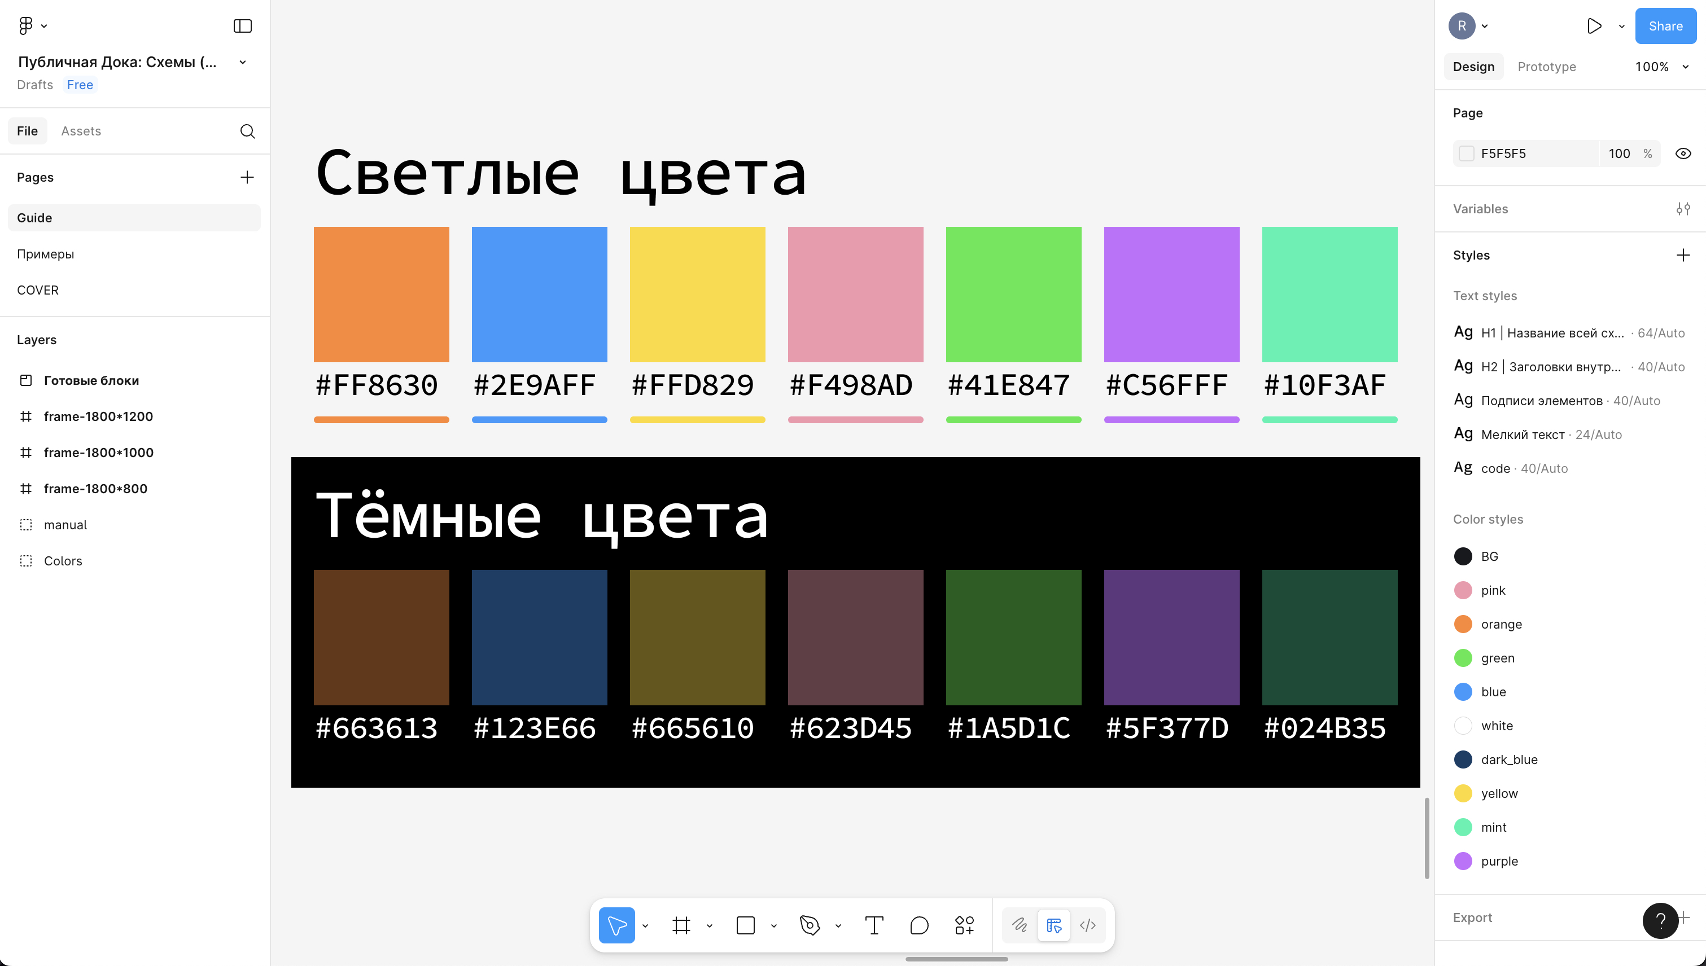Switch to the Prototype tab
This screenshot has width=1706, height=966.
click(x=1546, y=67)
